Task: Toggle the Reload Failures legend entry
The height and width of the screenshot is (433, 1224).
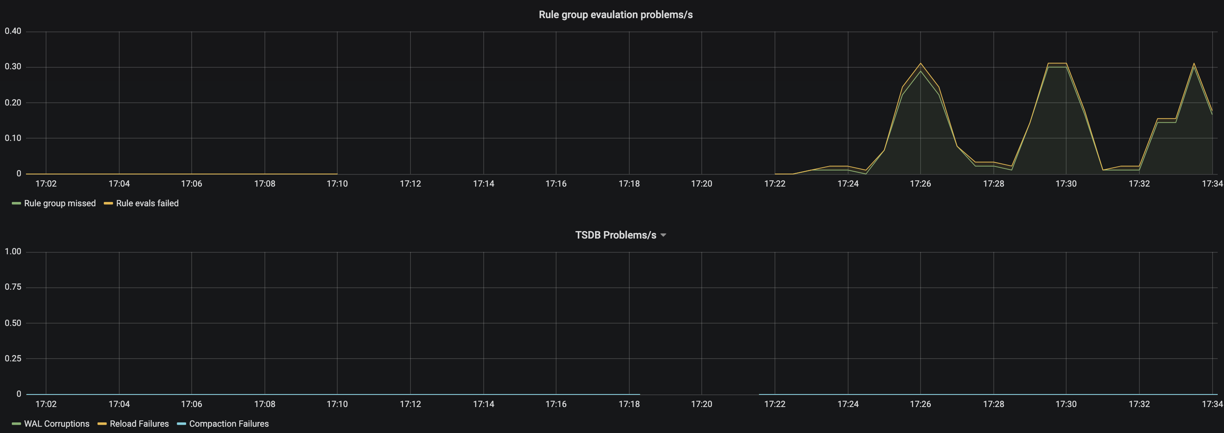Action: click(x=139, y=424)
